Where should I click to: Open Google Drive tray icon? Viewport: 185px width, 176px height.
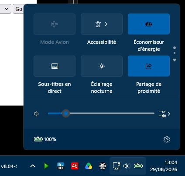[x=89, y=166]
